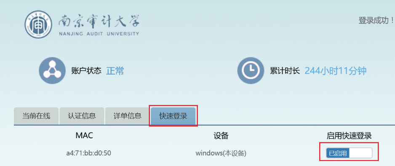Click the account status network icon
Viewport: 395px width, 166px height.
(52, 70)
